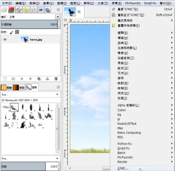The image size is (175, 171).
Task: Lower the layer with the down arrow icon
Action: click(30, 79)
